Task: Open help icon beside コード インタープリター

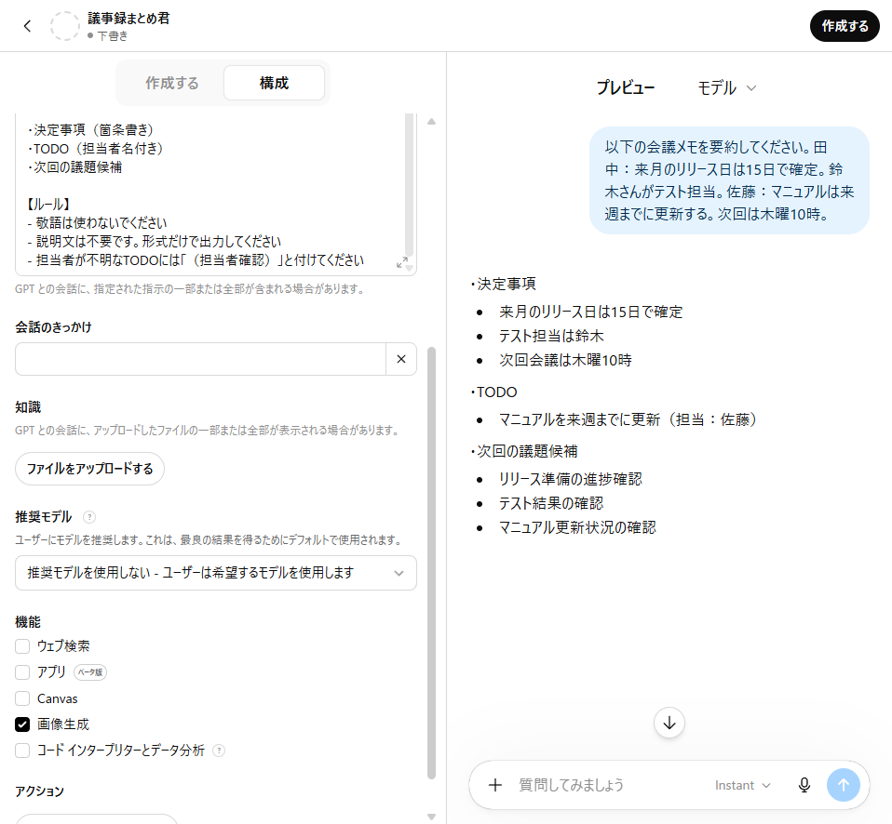Action: coord(219,751)
